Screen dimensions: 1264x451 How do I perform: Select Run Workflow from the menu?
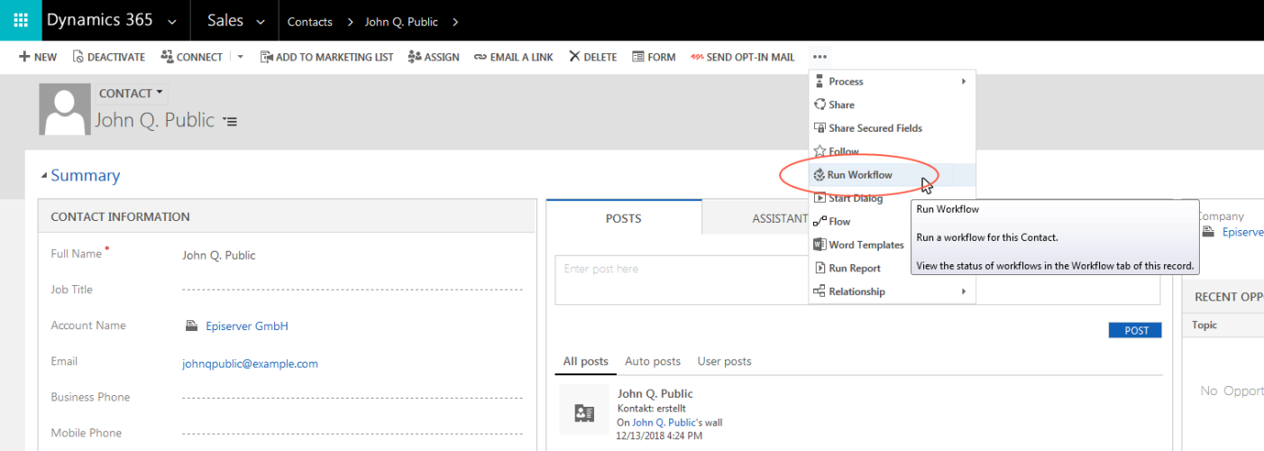[859, 175]
